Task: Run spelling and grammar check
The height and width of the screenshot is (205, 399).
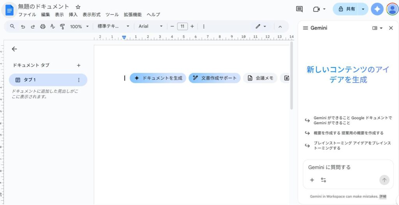Action: (53, 26)
